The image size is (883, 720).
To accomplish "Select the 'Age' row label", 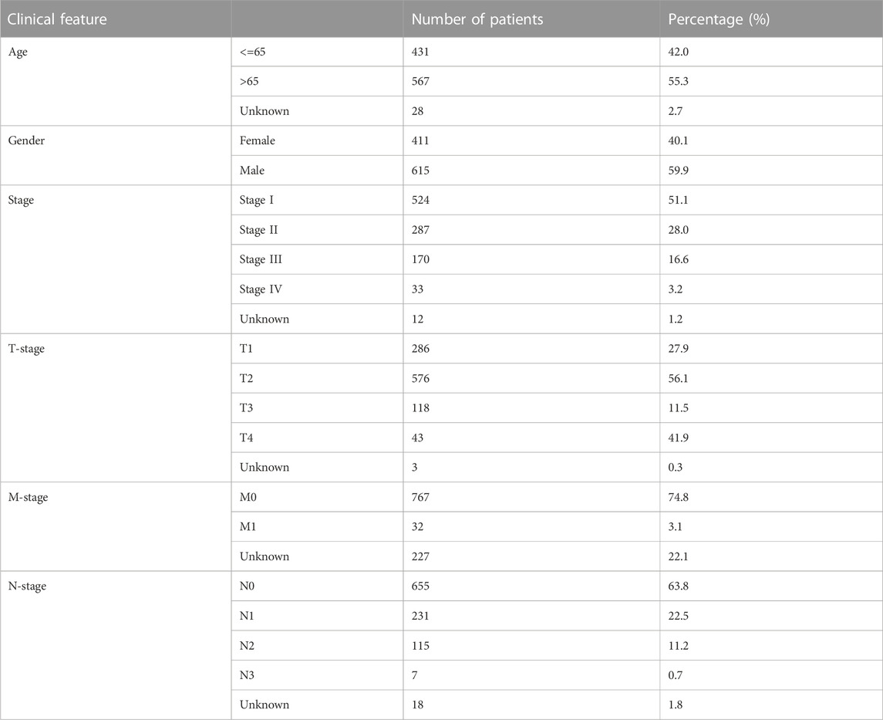I will click(x=18, y=52).
